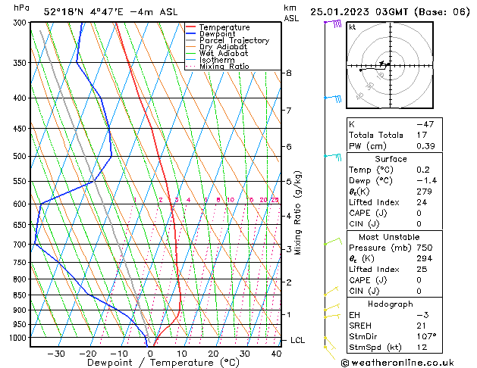Click the kt unit label in hodograph

pos(352,27)
